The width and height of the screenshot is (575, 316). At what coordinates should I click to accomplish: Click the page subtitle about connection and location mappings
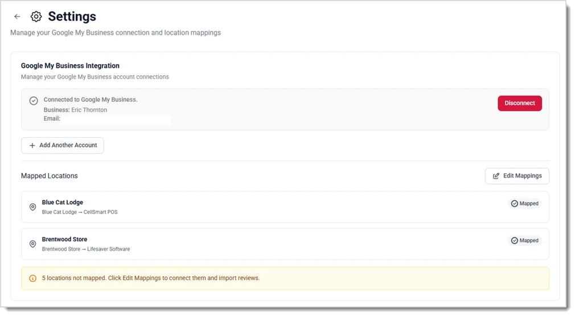pyautogui.click(x=116, y=32)
